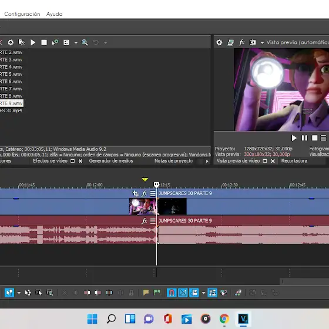Viewport: 329px width, 329px height.
Task: Toggle Ignore Event Grouping
Action: point(223,293)
